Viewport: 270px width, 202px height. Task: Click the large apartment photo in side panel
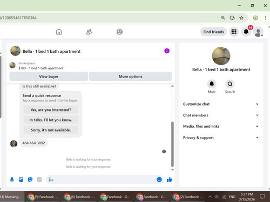tap(221, 56)
